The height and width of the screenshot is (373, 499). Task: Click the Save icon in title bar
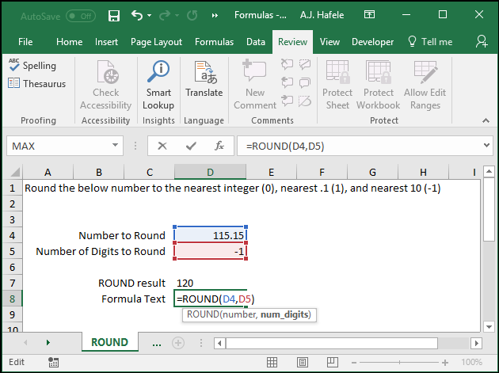pyautogui.click(x=113, y=15)
